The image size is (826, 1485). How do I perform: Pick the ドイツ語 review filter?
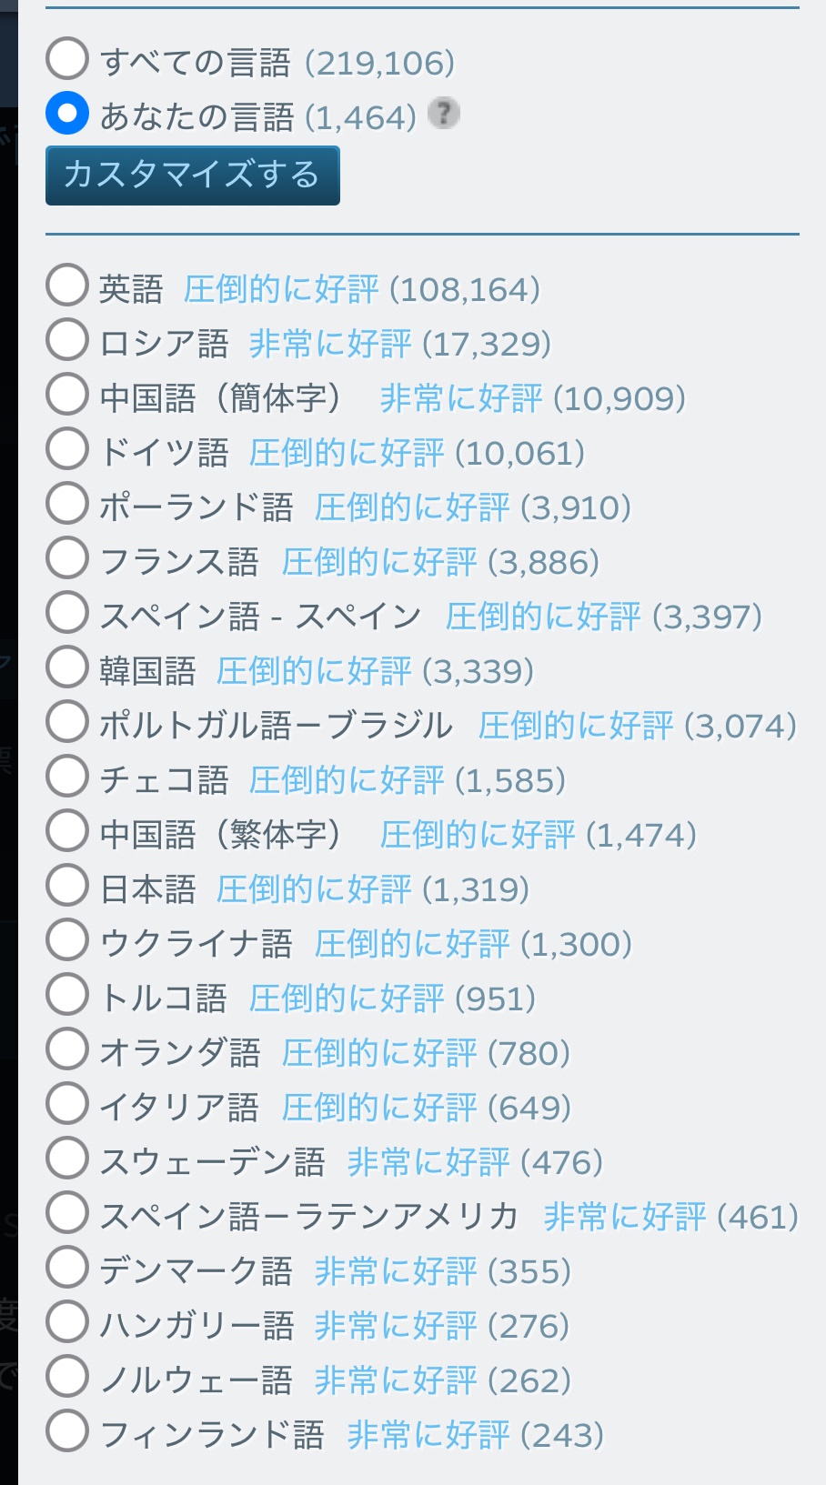click(x=67, y=450)
